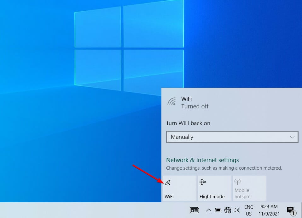Open the clock showing 9:24 AM
Image resolution: width=302 pixels, height=218 pixels.
(x=269, y=210)
